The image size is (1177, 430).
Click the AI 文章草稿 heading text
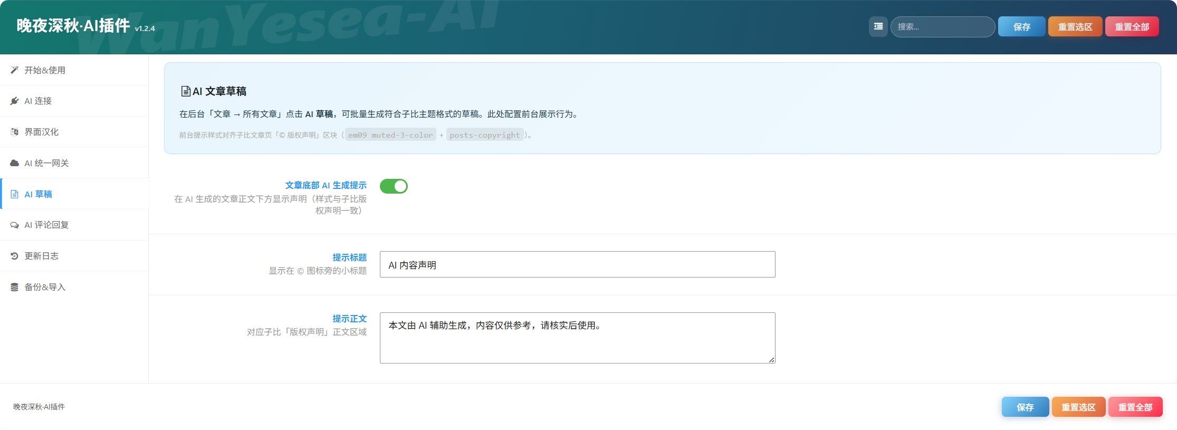coord(219,91)
